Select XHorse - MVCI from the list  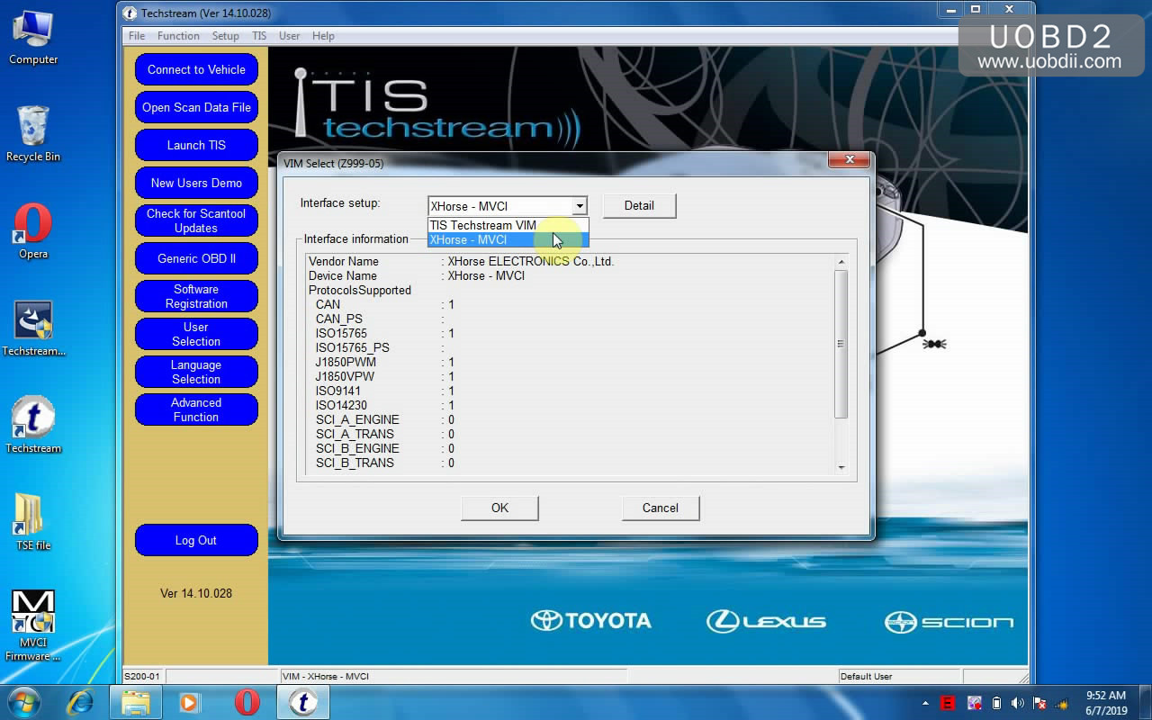coord(508,239)
